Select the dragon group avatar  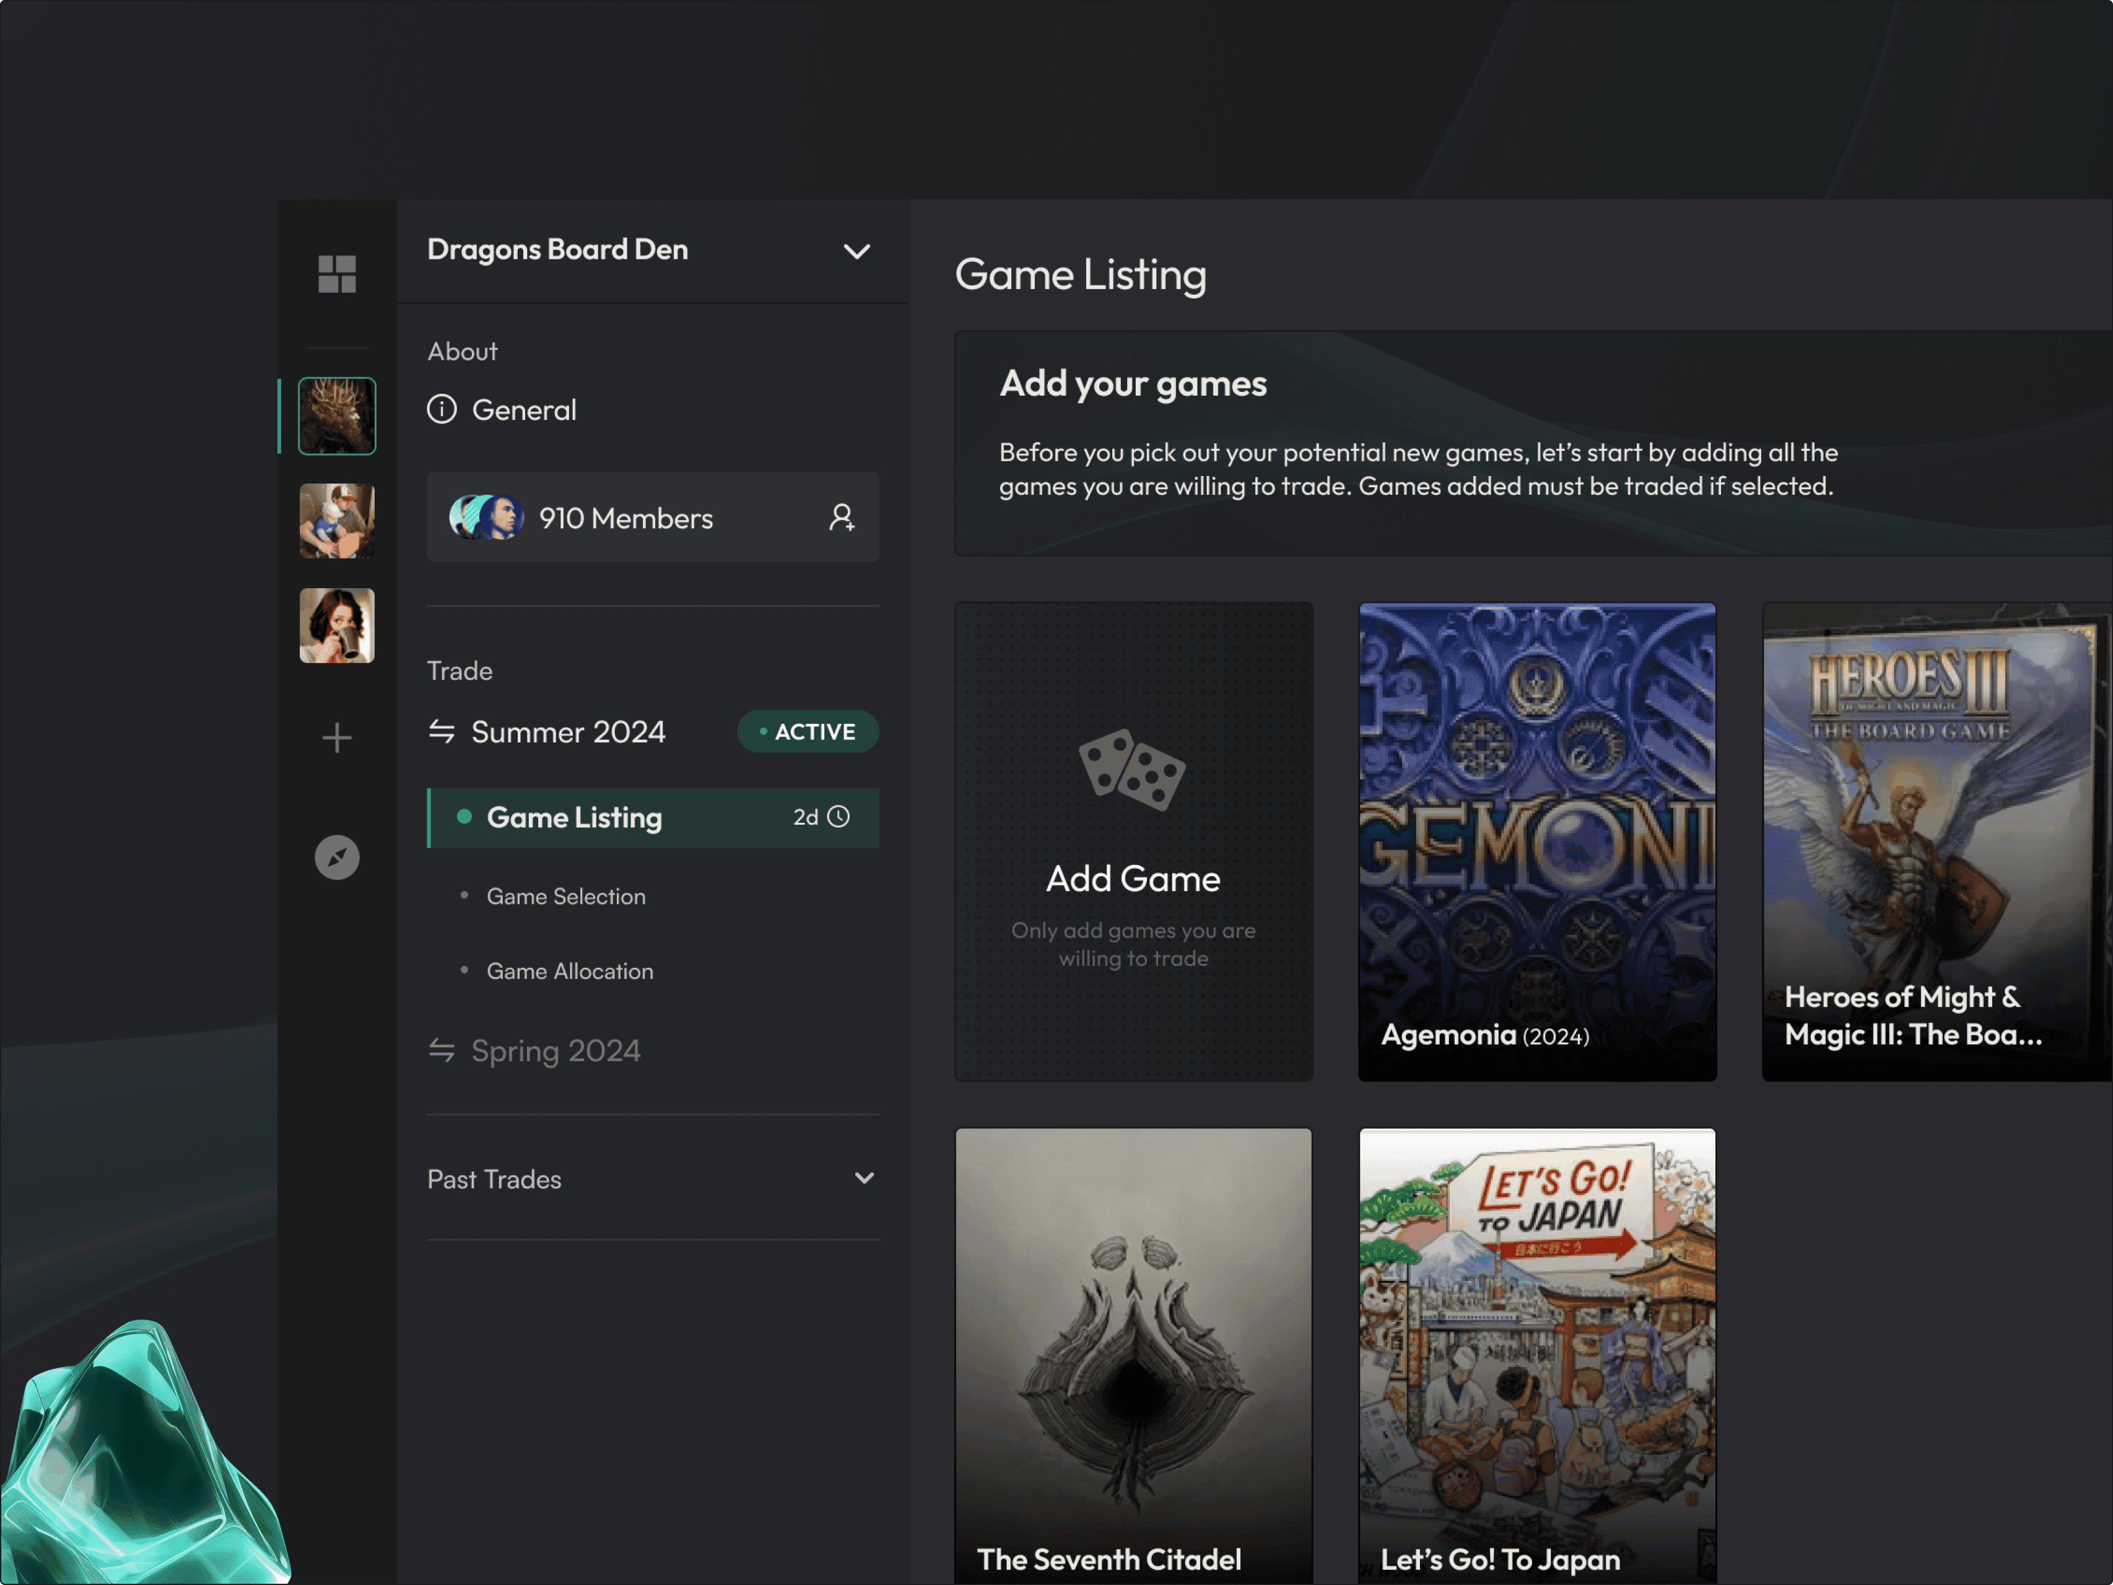[x=336, y=416]
